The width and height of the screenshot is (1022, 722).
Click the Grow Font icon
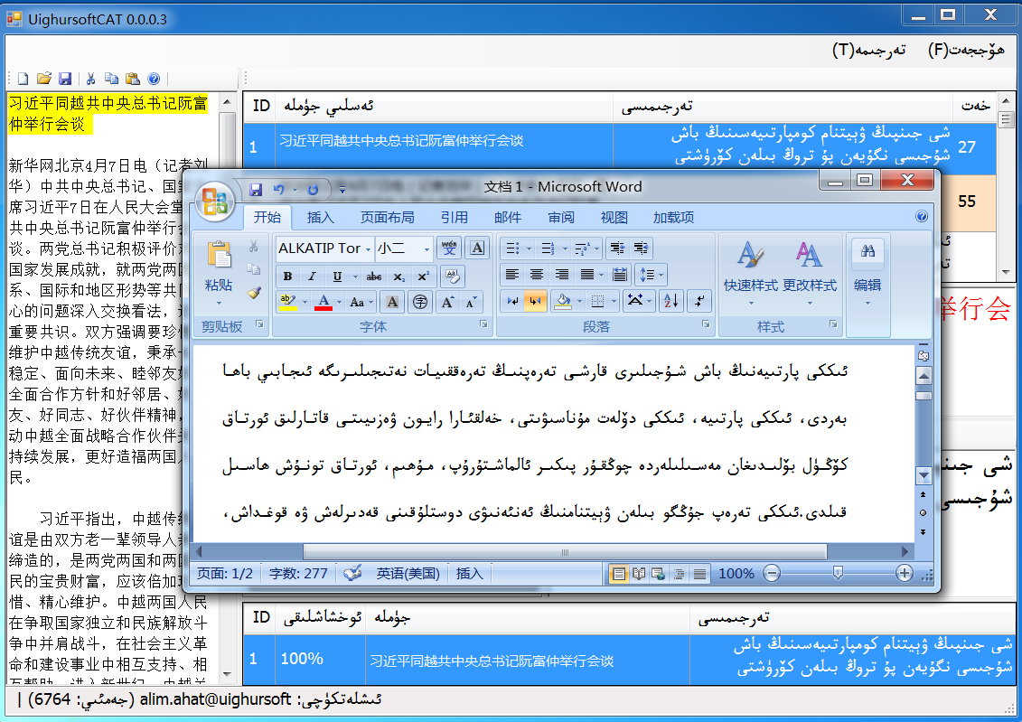tap(448, 302)
